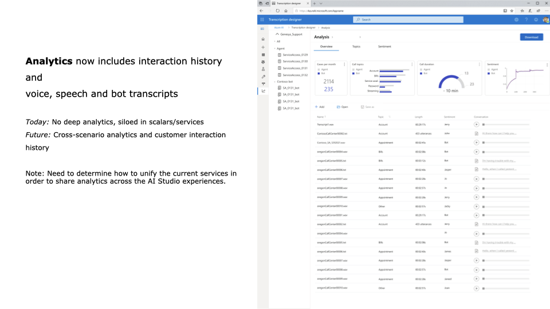
Task: Click the playback slider for oregonCallCenter00001.wav
Action: (x=506, y=215)
